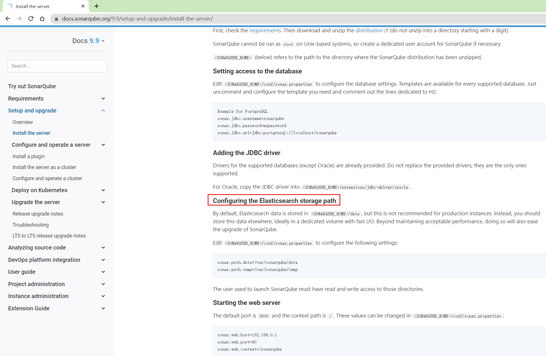Viewport: 546px width, 356px height.
Task: Open the User guide section
Action: point(22,272)
